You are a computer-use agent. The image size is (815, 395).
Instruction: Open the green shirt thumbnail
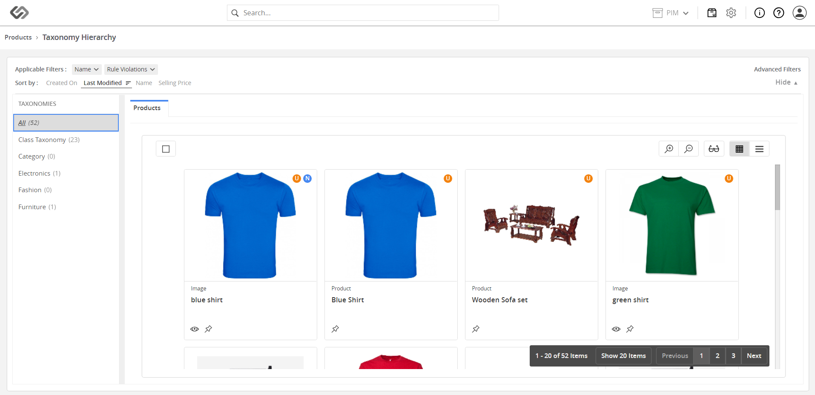[672, 225]
